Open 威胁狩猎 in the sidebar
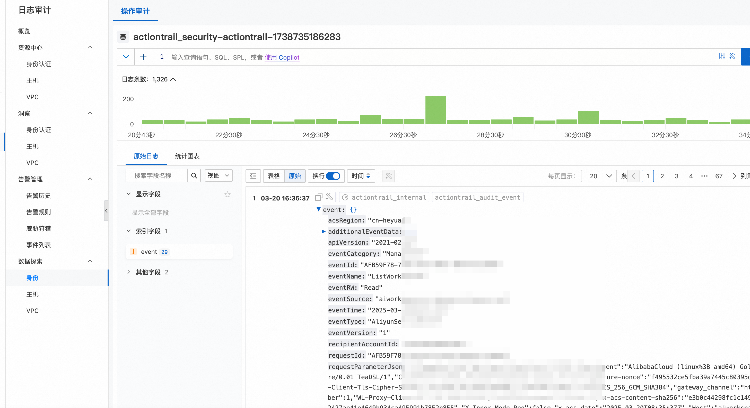The height and width of the screenshot is (408, 750). 39,228
